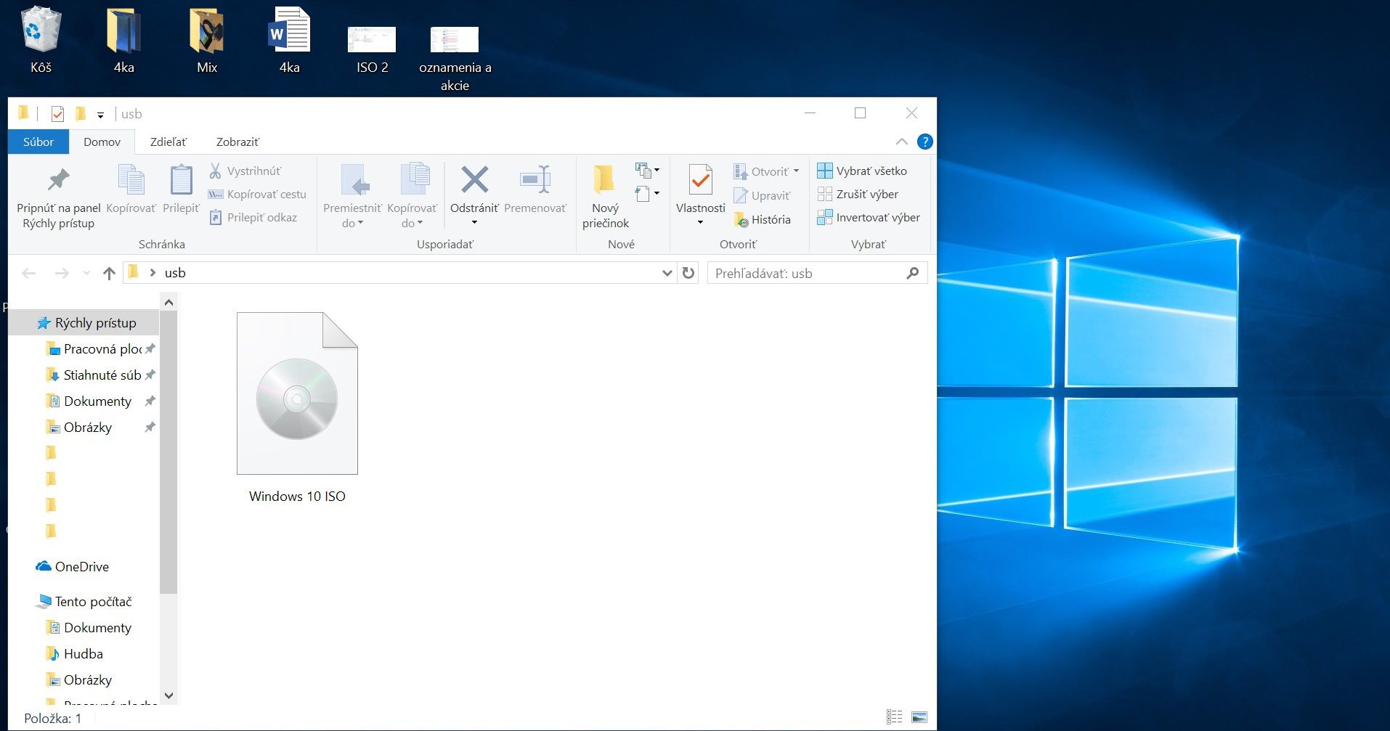Switch to details view in status bar
The image size is (1390, 731).
(895, 717)
